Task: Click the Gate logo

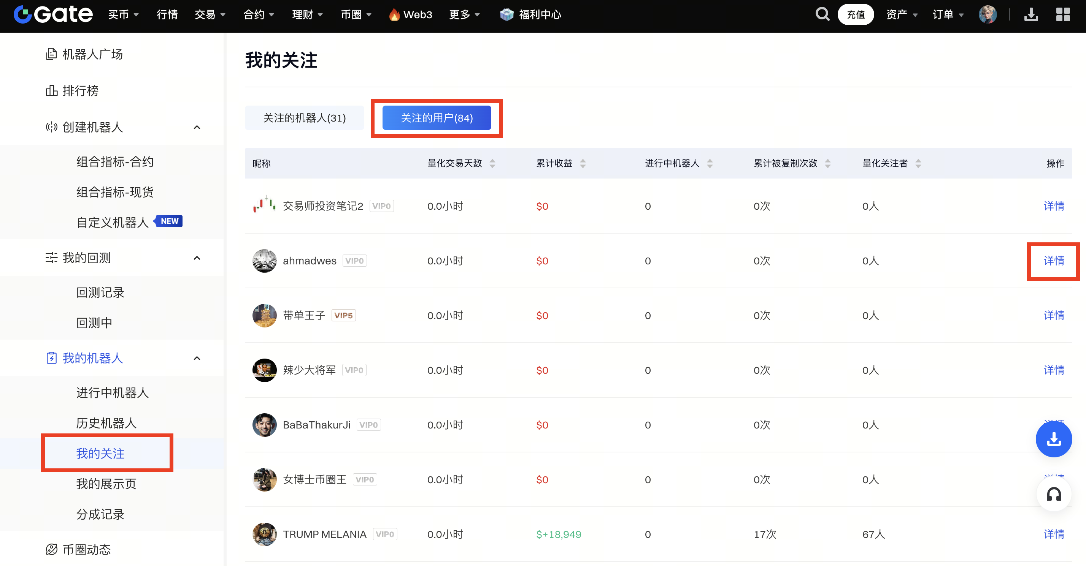Action: (53, 14)
